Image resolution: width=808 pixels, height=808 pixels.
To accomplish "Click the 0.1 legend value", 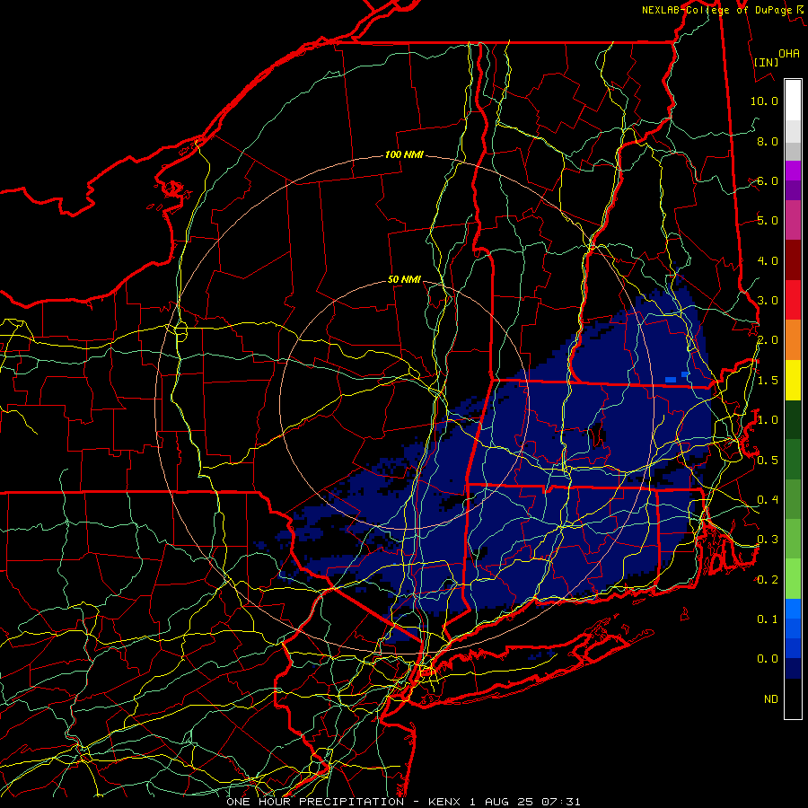I will [x=768, y=619].
